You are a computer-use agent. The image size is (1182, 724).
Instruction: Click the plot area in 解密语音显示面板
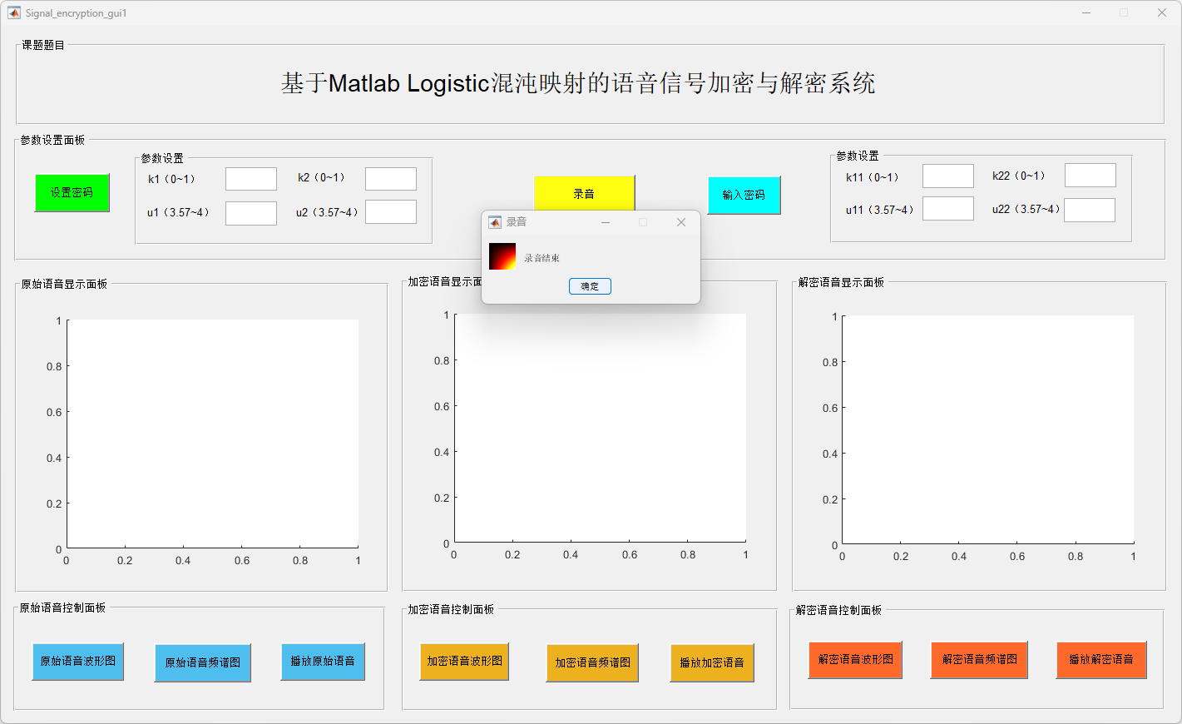988,429
